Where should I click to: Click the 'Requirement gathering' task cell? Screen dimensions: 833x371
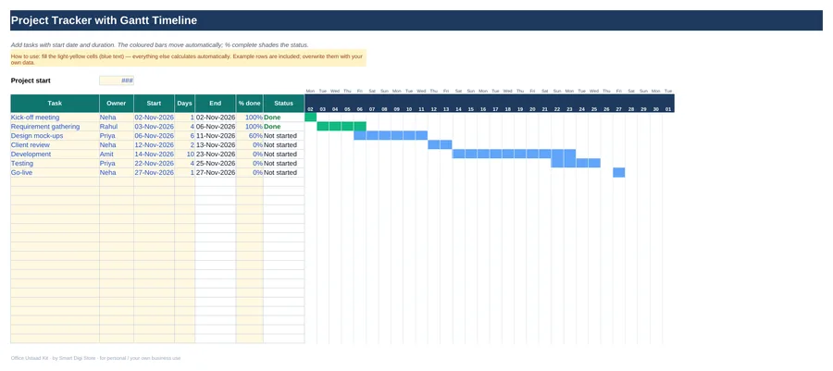(x=55, y=127)
